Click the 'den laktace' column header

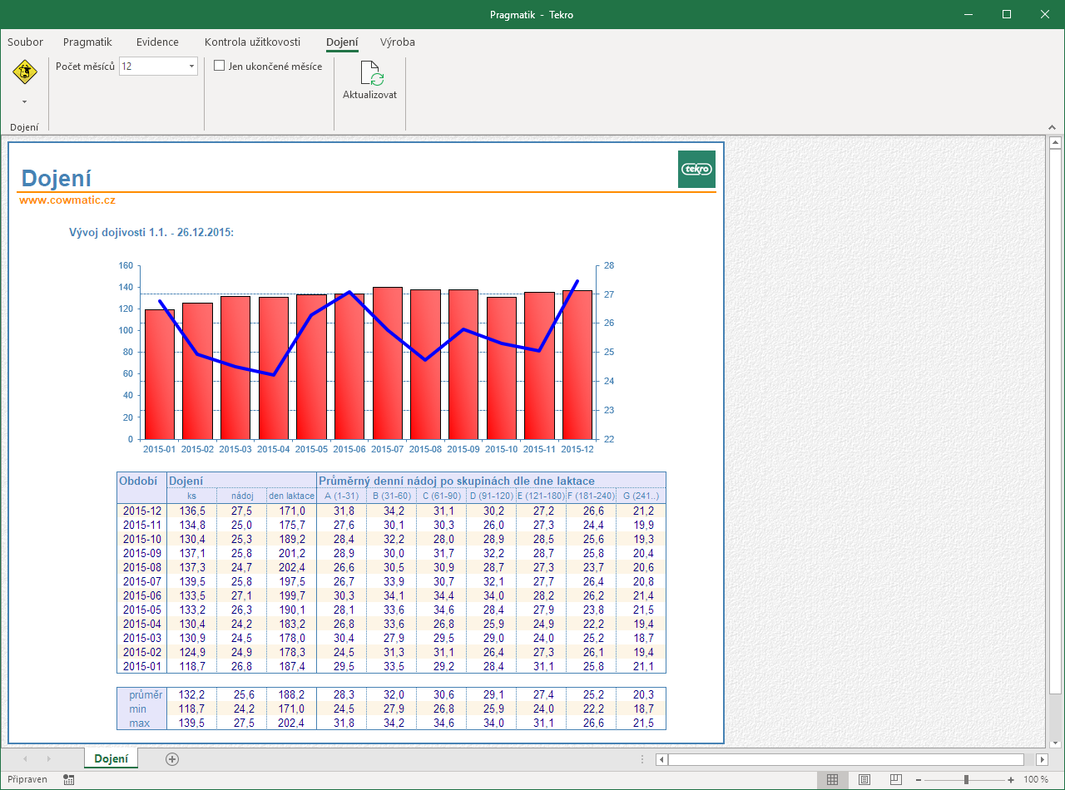pos(291,496)
